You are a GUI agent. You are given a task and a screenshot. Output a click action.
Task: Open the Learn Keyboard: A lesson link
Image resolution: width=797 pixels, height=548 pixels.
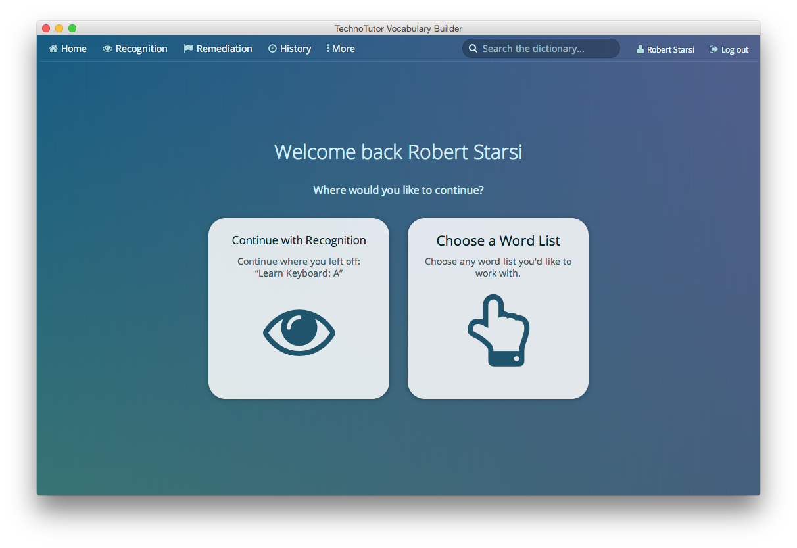(x=299, y=273)
